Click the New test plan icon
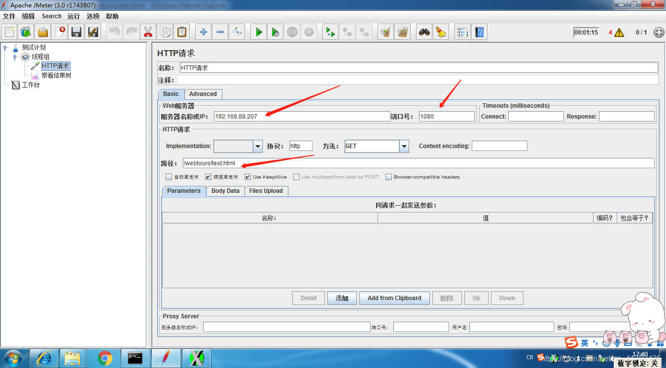The height and width of the screenshot is (368, 666). [x=9, y=32]
